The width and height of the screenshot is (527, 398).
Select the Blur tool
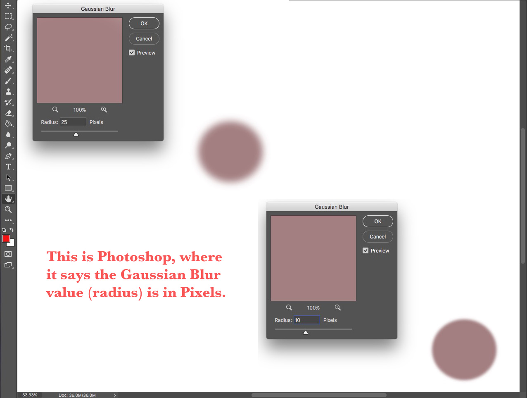pyautogui.click(x=8, y=134)
